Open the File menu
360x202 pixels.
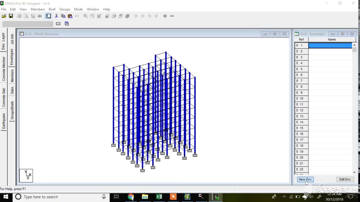point(4,9)
